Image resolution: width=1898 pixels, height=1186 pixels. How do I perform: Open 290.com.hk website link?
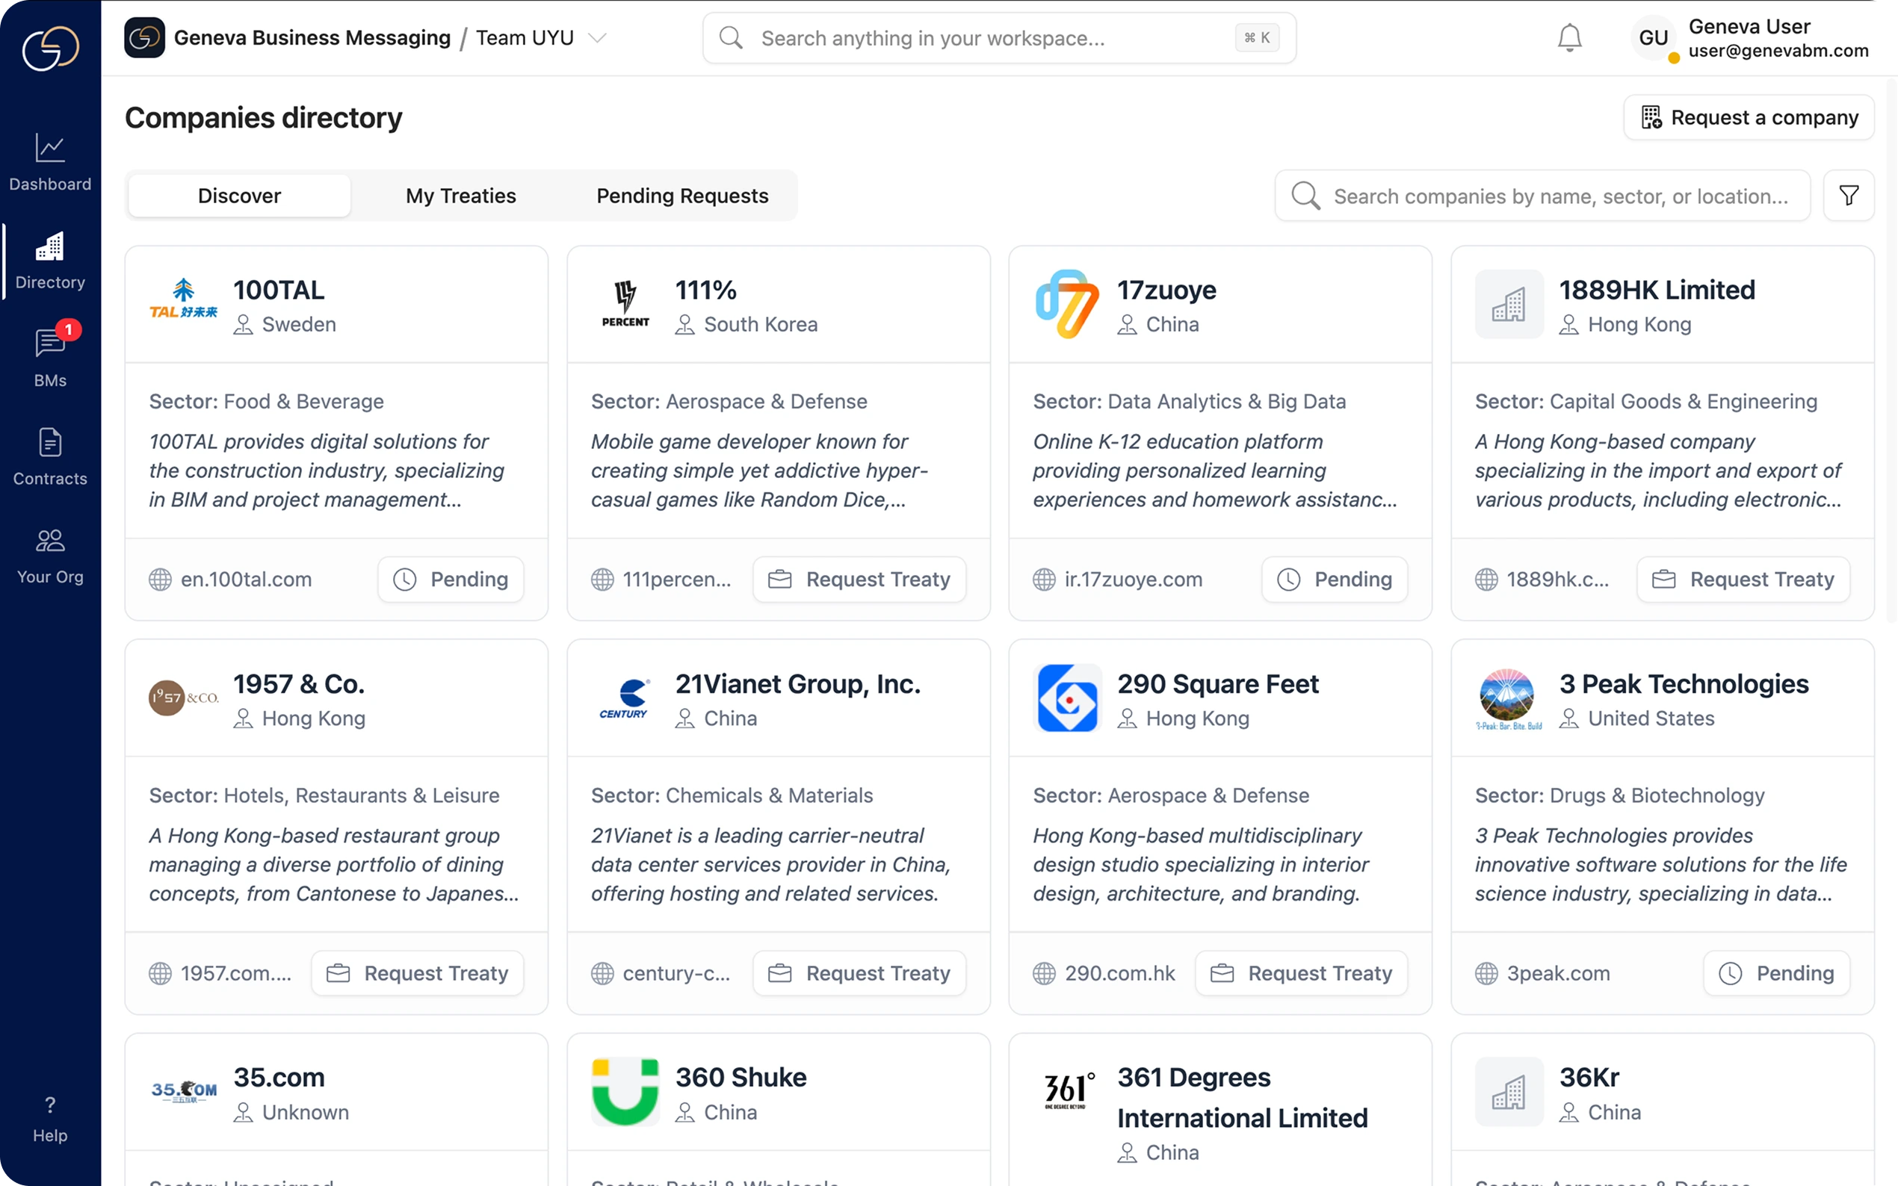(x=1119, y=972)
